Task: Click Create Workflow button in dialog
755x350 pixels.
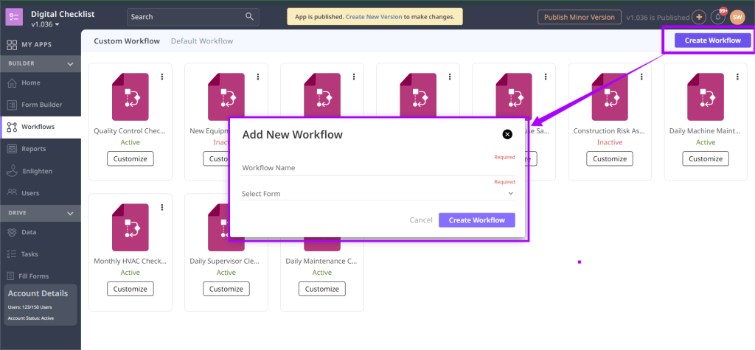Action: click(x=476, y=220)
